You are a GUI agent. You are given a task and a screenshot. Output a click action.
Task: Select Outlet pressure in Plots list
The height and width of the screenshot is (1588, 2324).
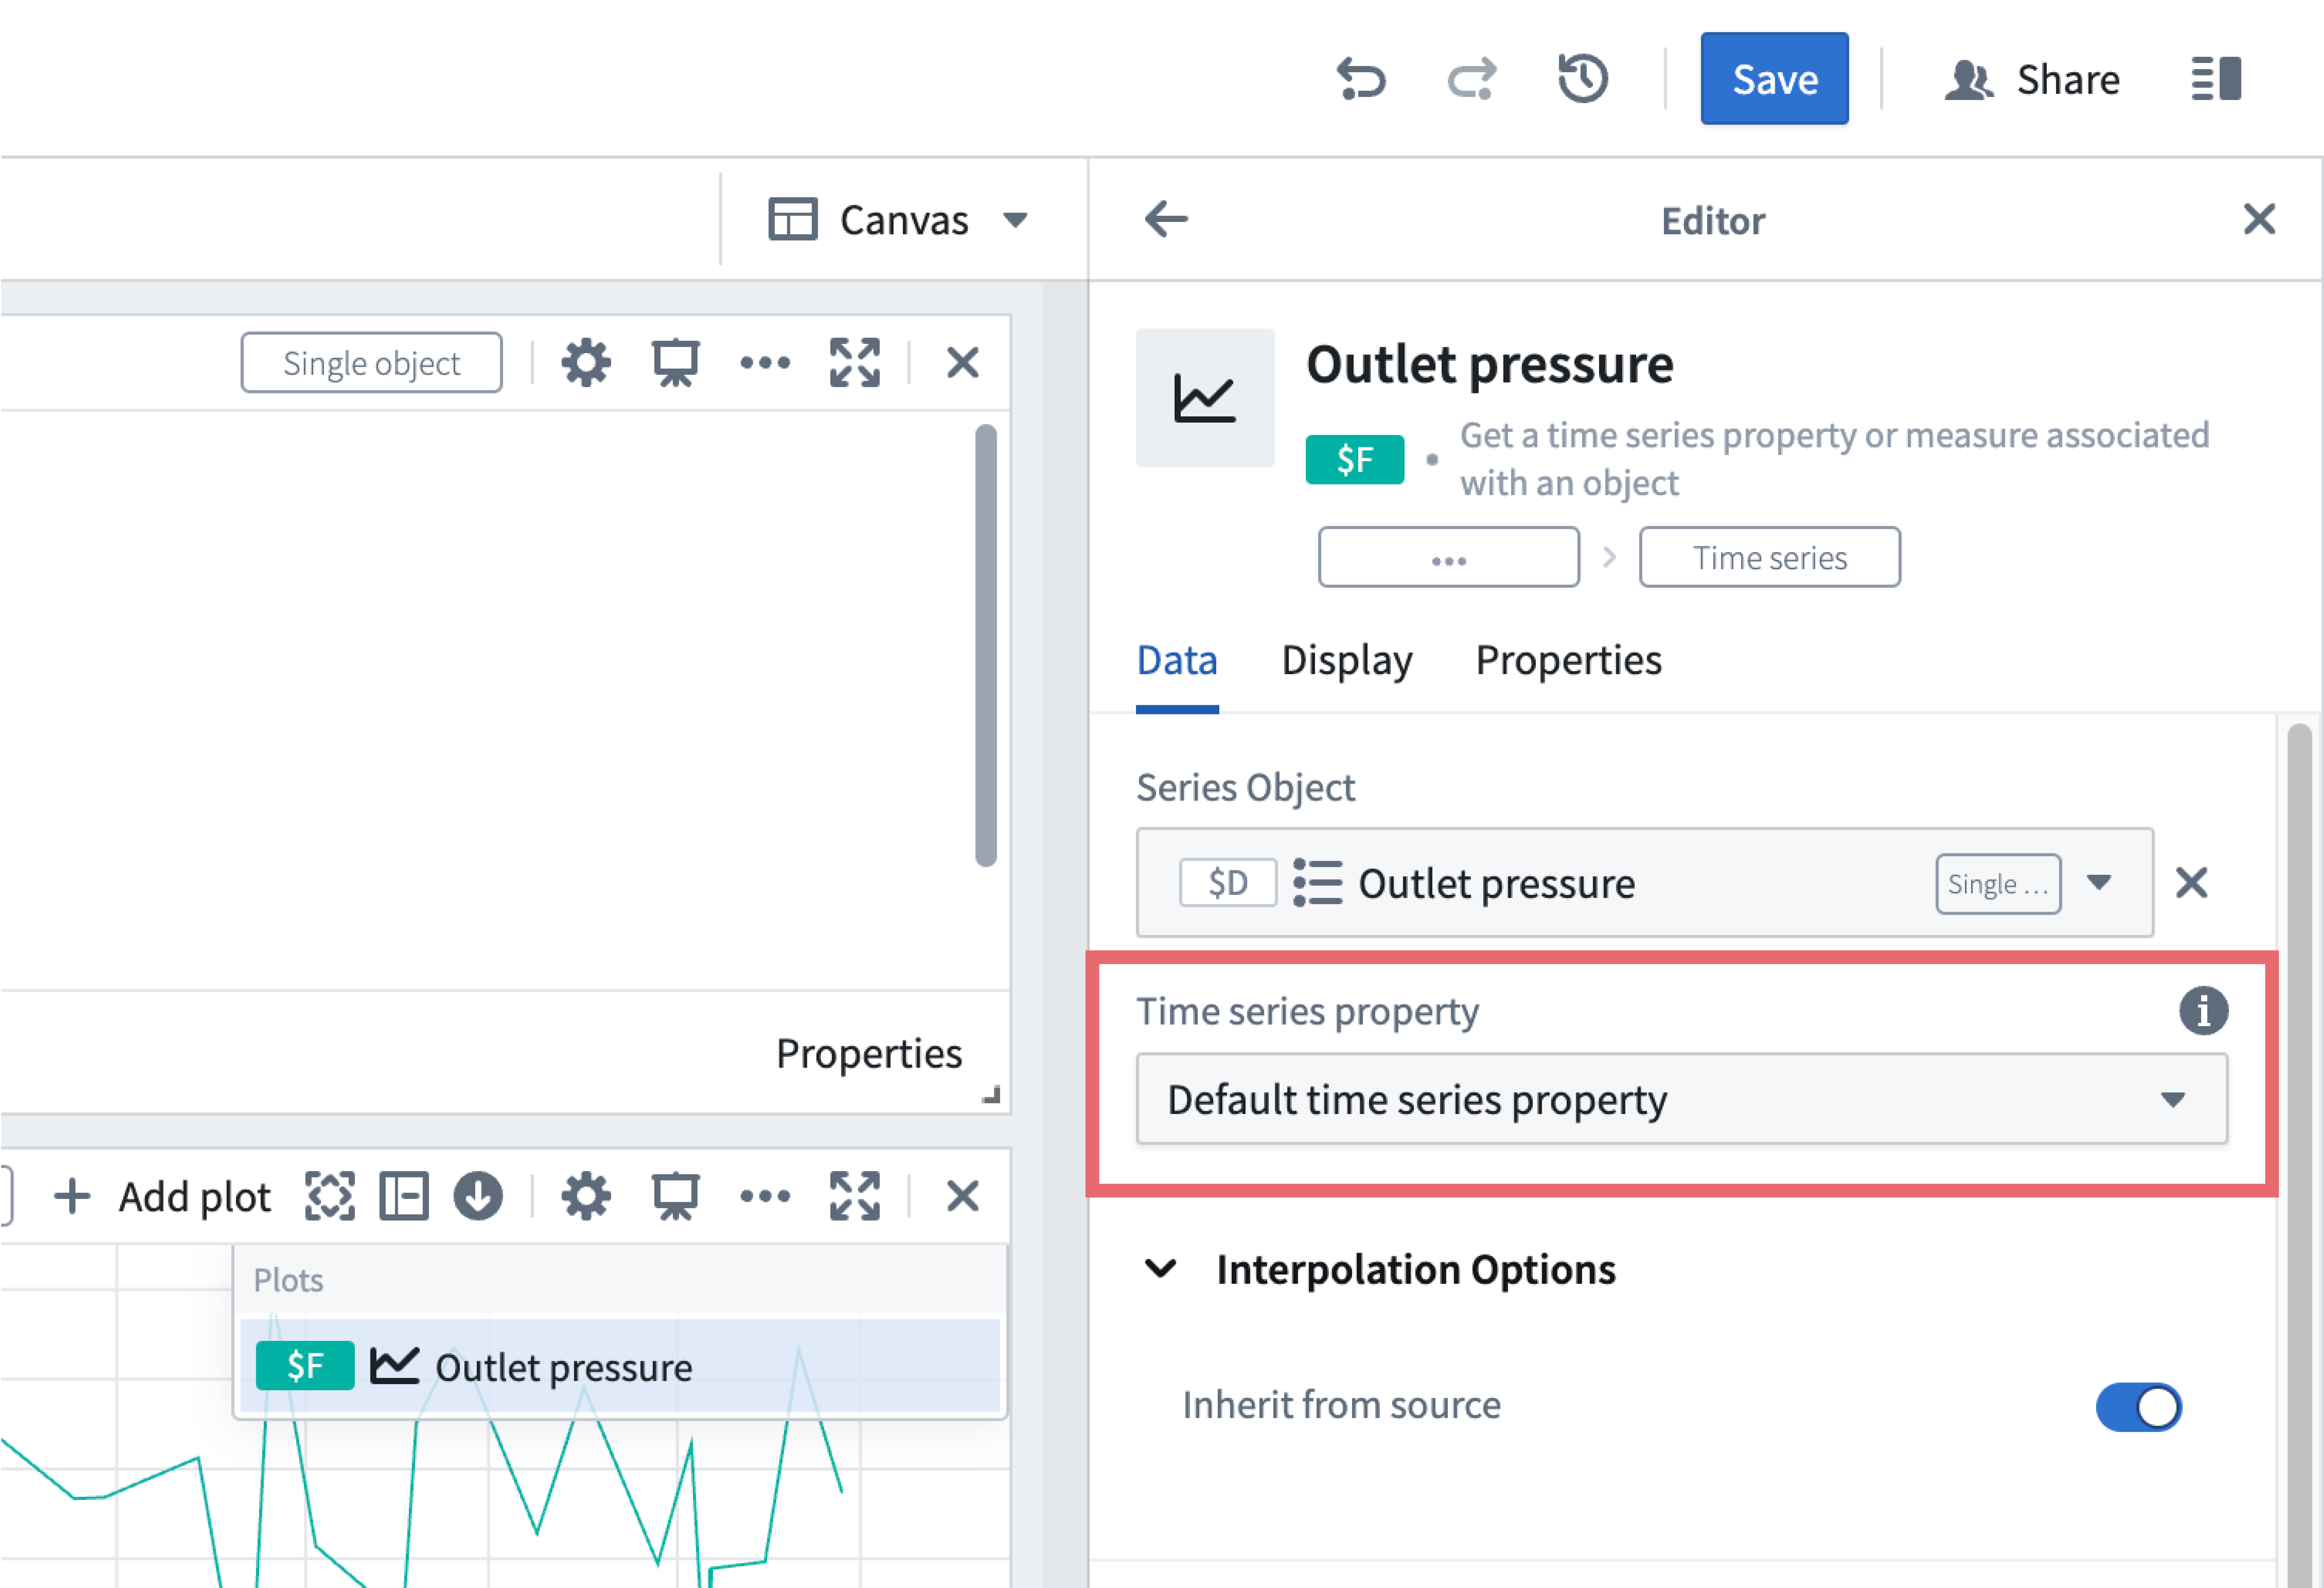pos(620,1366)
